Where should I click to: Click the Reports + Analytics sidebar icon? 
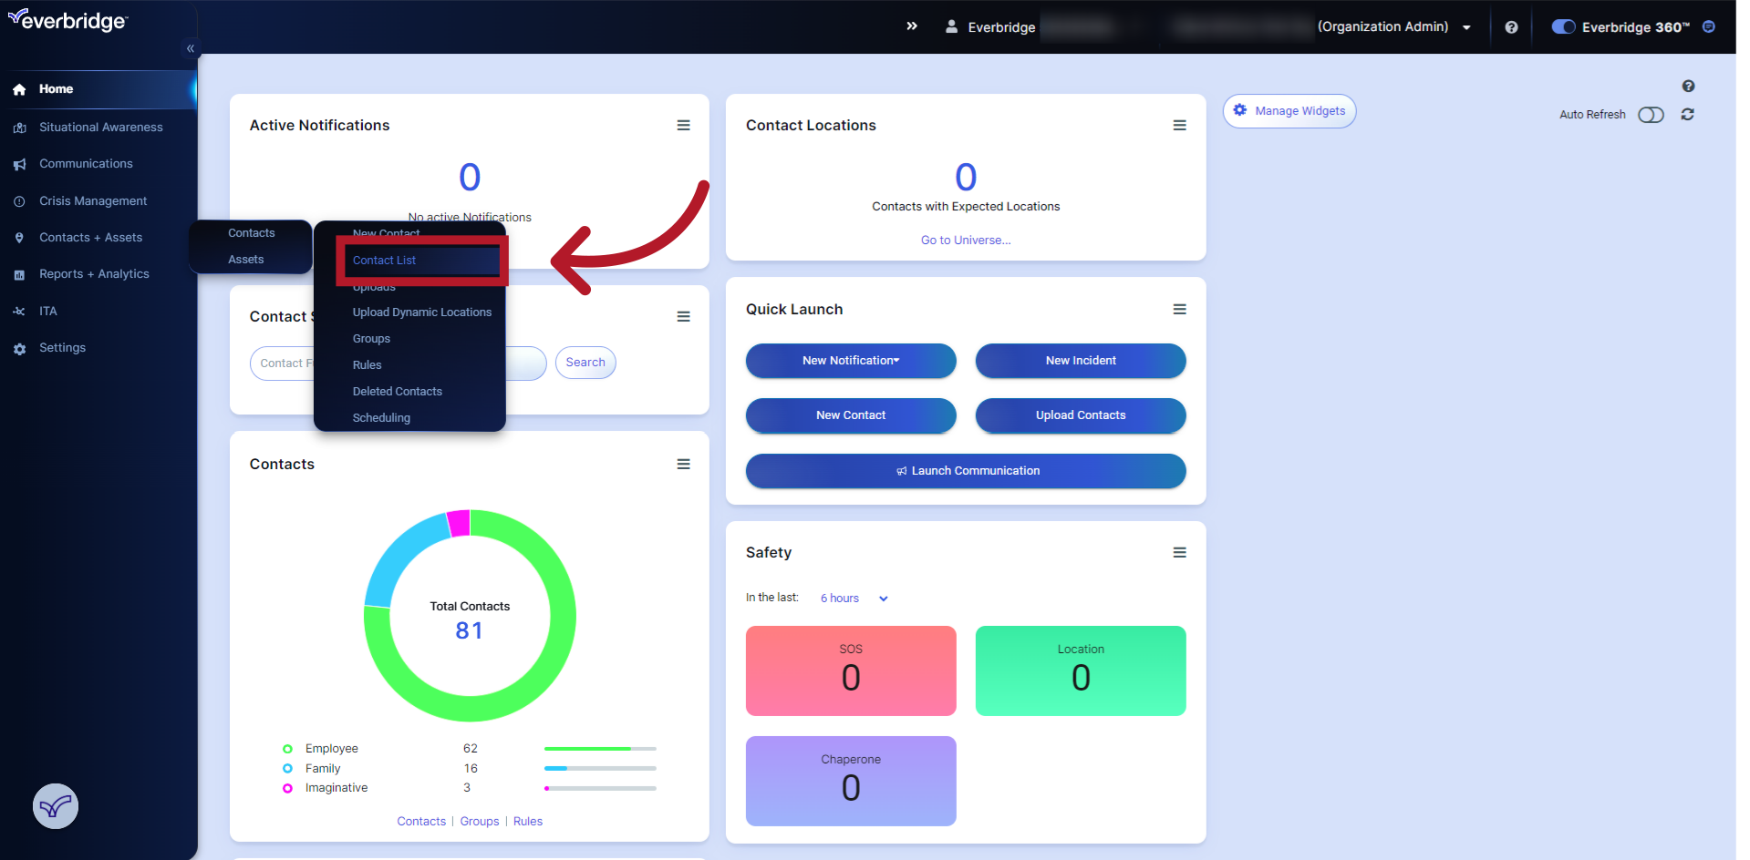pyautogui.click(x=19, y=274)
